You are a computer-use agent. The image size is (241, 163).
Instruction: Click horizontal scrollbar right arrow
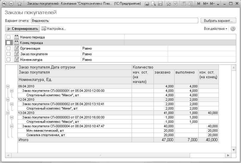point(228,155)
